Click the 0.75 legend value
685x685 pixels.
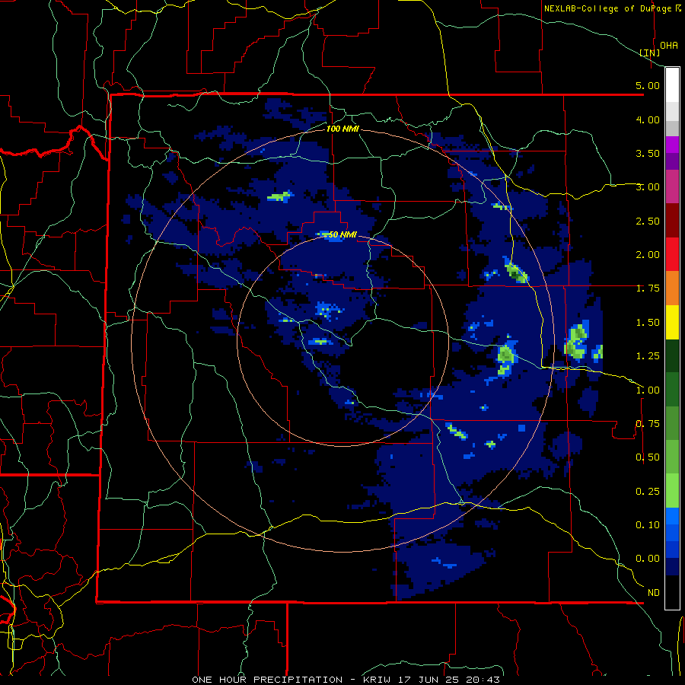648,424
